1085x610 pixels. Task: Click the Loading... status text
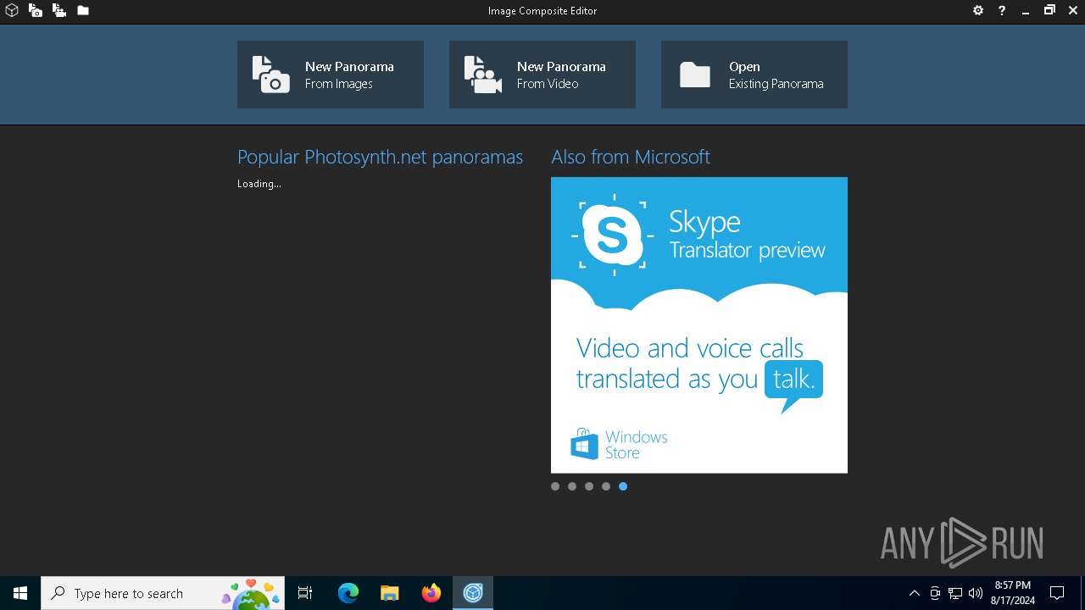[259, 184]
